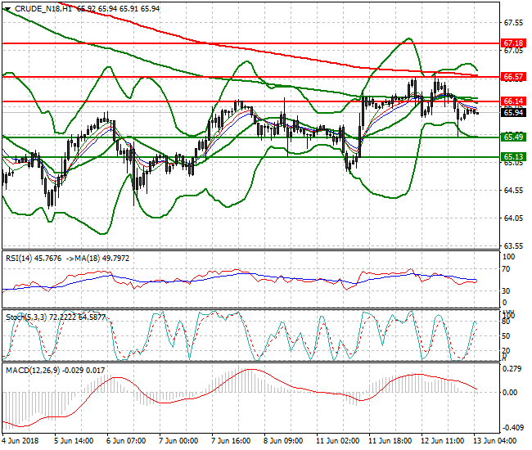Image resolution: width=532 pixels, height=450 pixels.
Task: Click the MACD scale value 0.00
Action: [511, 393]
